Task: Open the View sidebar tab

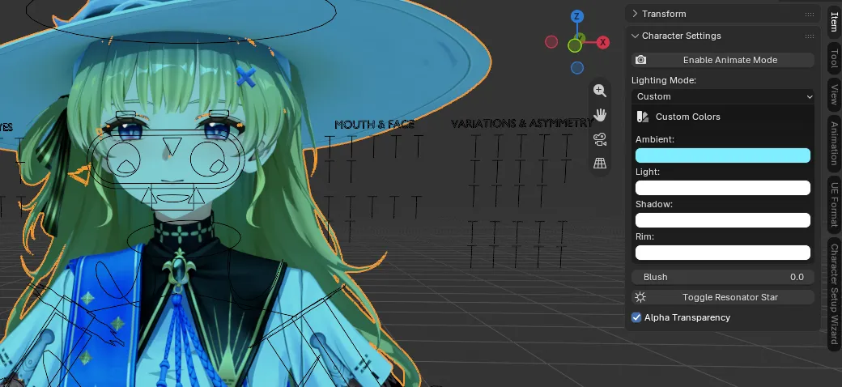Action: click(834, 94)
